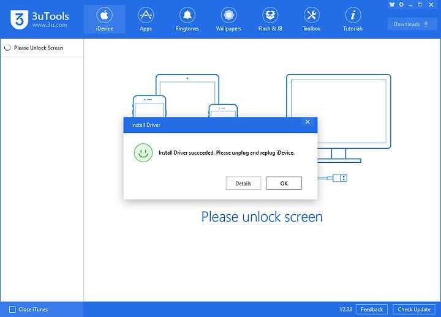Close the 3uTools main window

(431, 4)
